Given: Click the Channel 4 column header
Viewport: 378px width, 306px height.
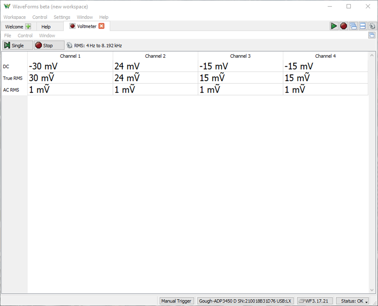Looking at the screenshot, I should coord(326,56).
